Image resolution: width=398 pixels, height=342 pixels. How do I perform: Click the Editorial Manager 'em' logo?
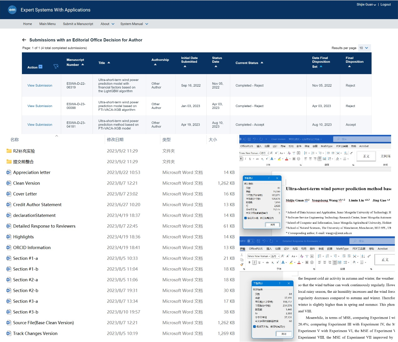tap(12, 10)
